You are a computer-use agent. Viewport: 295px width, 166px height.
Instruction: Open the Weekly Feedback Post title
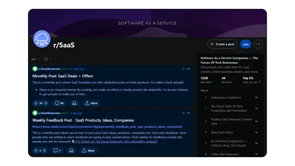point(83,120)
